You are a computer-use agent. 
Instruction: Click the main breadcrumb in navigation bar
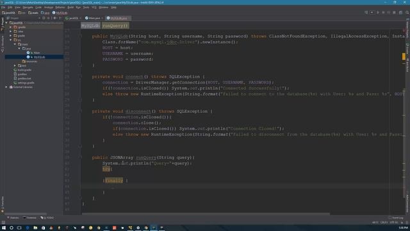[33, 13]
